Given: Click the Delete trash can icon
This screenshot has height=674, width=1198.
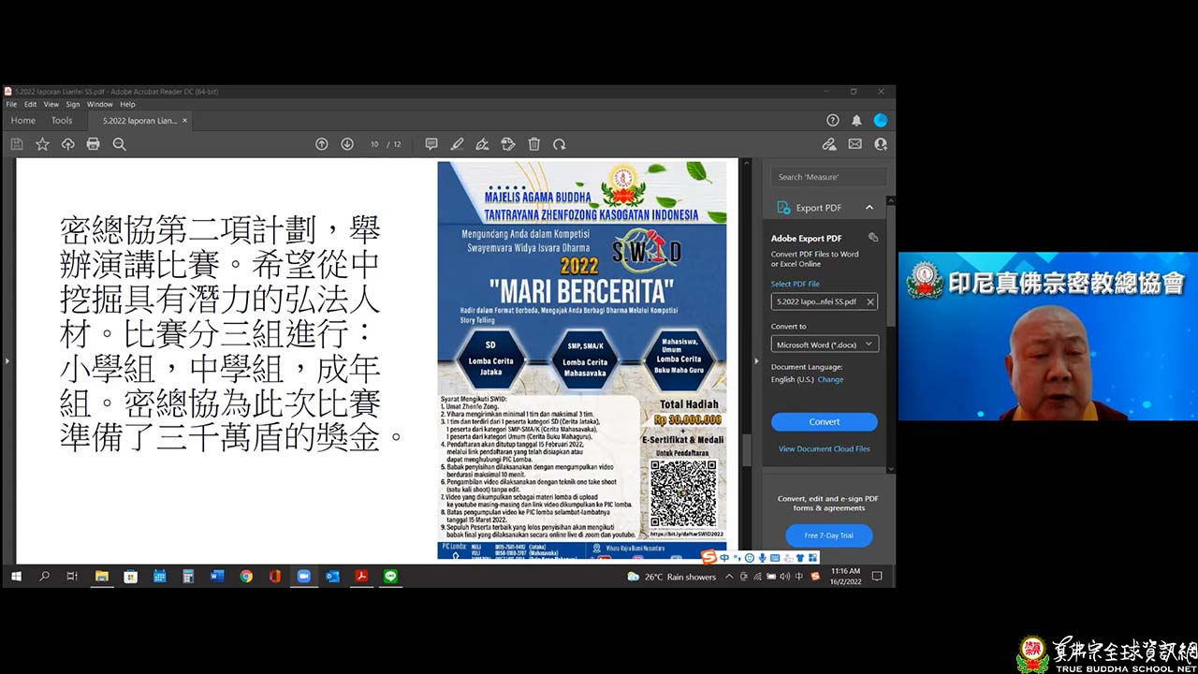Looking at the screenshot, I should pos(533,144).
